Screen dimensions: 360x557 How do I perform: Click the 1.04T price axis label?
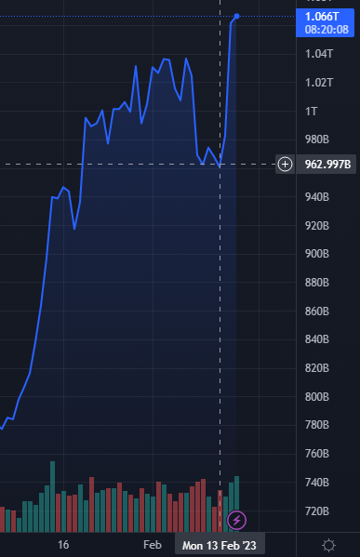[x=319, y=54]
